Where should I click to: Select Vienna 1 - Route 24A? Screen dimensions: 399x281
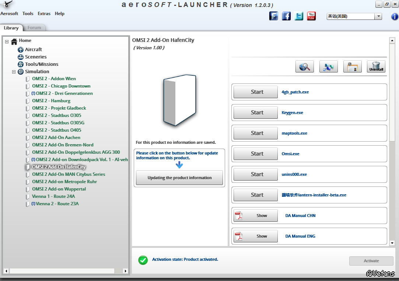(53, 197)
